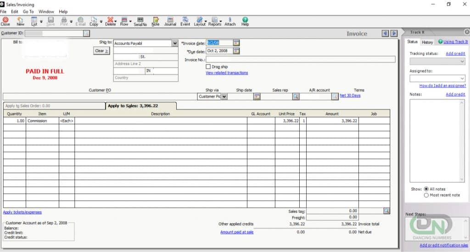Close the Track It panel

pyautogui.click(x=467, y=32)
